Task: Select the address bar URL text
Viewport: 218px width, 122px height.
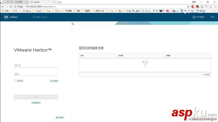Action: 40,7
